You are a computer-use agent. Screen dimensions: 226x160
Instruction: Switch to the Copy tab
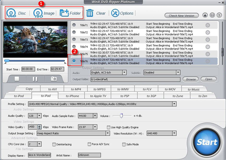tap(29, 89)
